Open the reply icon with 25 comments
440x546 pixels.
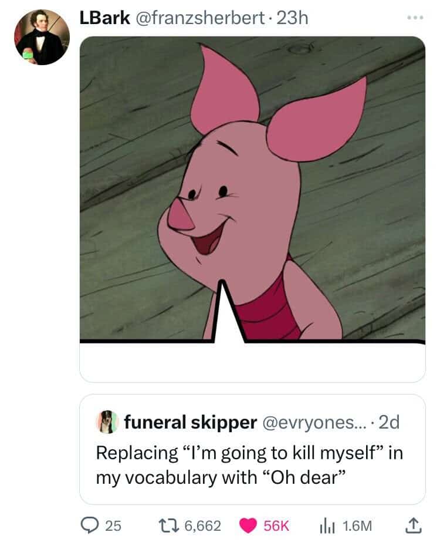tap(90, 525)
